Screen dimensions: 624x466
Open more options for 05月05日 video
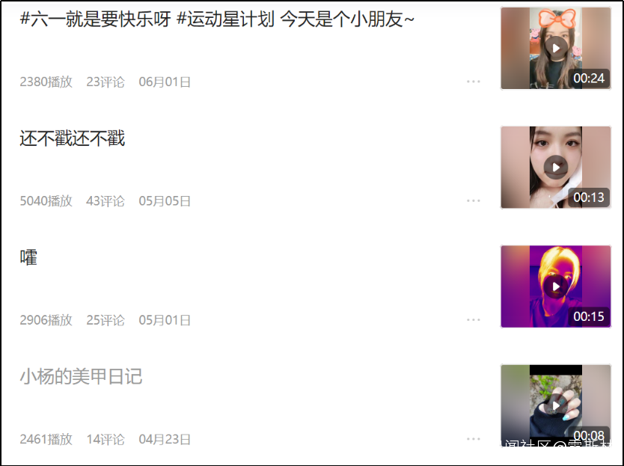point(473,200)
